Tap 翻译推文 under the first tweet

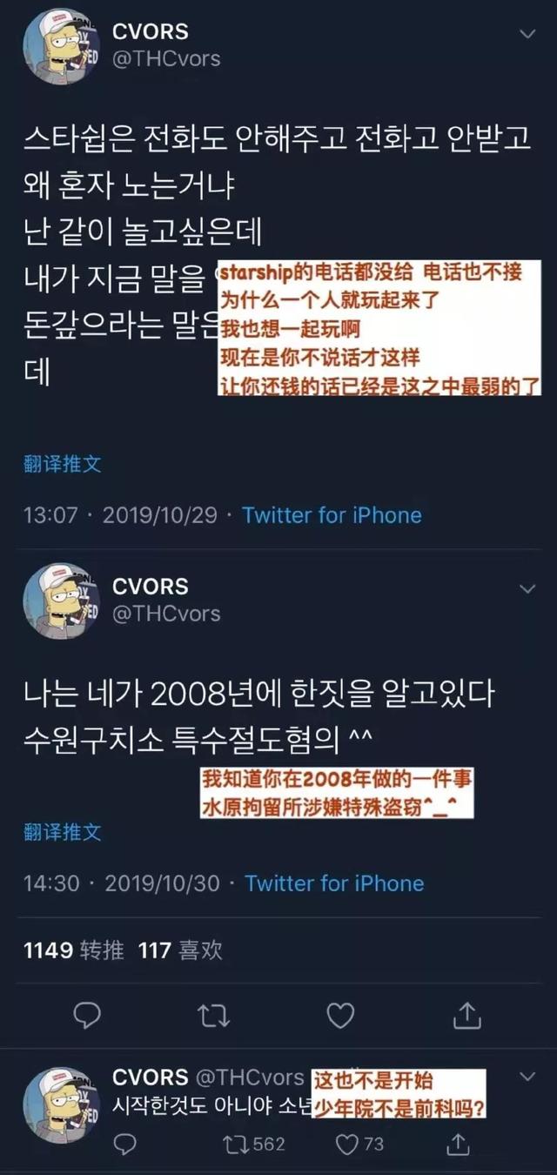(x=62, y=464)
